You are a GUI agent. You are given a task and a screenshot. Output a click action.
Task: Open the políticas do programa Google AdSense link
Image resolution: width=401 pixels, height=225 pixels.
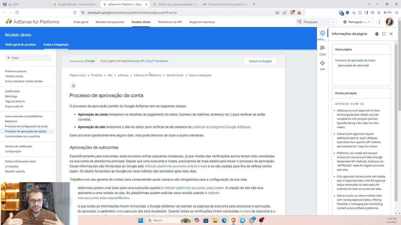click(x=221, y=127)
